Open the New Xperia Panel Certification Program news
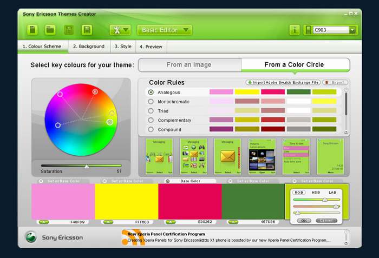Screen dimensions: 379x258 click(166, 234)
